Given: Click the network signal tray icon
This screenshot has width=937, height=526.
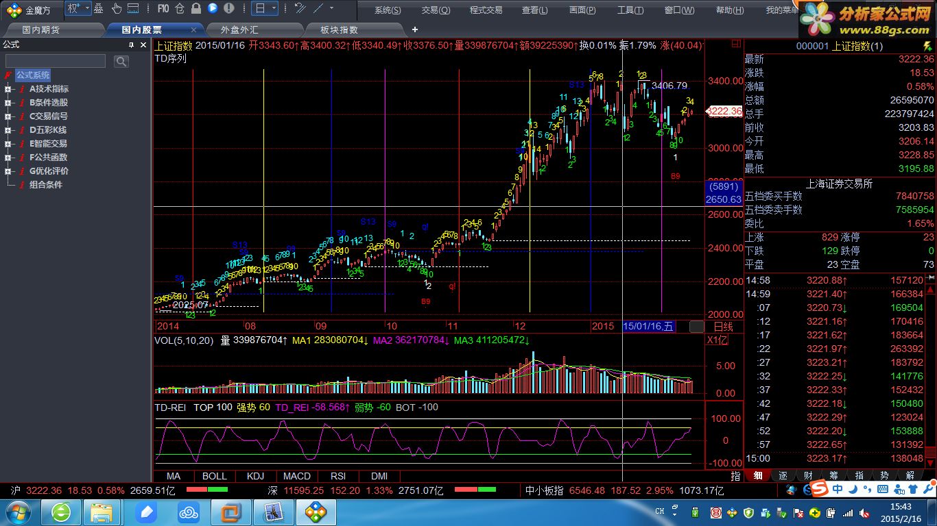Looking at the screenshot, I should coord(848,512).
